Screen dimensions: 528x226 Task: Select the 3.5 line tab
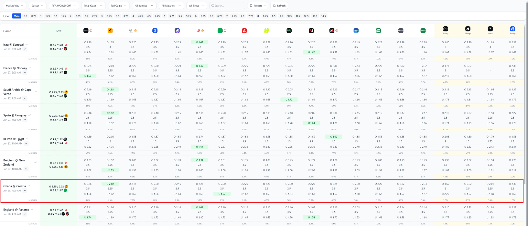pos(118,16)
